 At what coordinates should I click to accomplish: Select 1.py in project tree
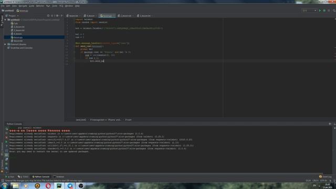click(x=14, y=23)
